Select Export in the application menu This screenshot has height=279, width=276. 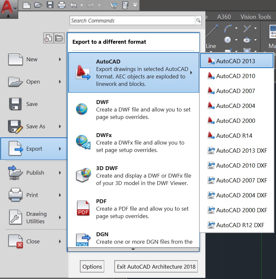(x=34, y=149)
